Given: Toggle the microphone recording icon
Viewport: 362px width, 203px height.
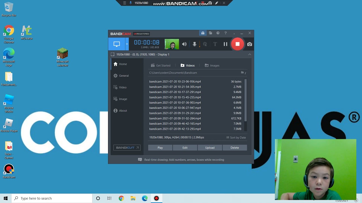Looking at the screenshot, I should [195, 44].
